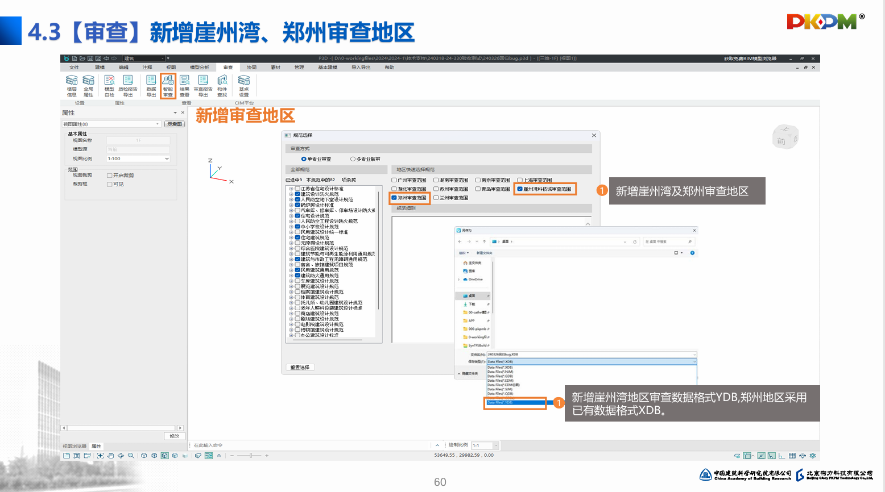Viewport: 885px width, 492px height.
Task: Open the 导入导出 ribbon tab
Action: pyautogui.click(x=361, y=68)
